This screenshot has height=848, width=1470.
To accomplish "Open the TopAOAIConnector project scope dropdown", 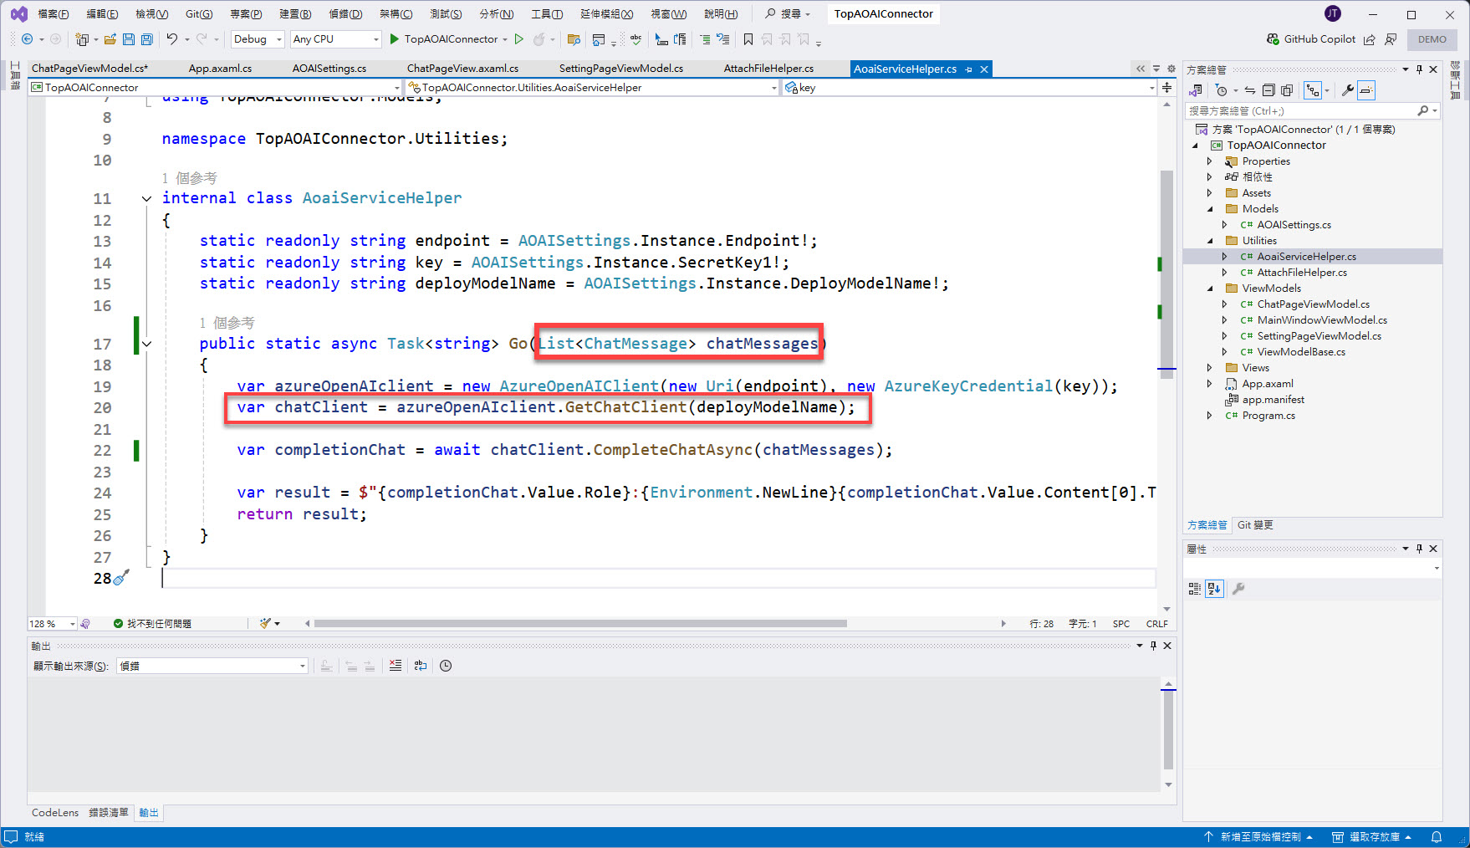I will click(x=215, y=87).
